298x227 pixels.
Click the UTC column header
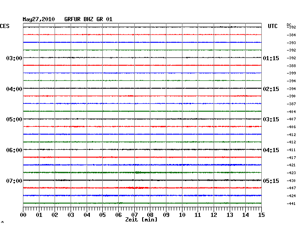coord(272,26)
